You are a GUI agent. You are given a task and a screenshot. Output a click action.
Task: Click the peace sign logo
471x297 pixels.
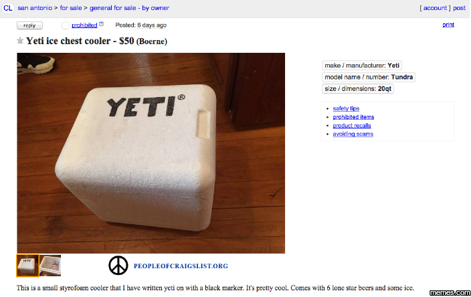[x=118, y=266]
